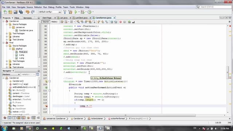Click the editor horizontal scrollbar

point(125,115)
